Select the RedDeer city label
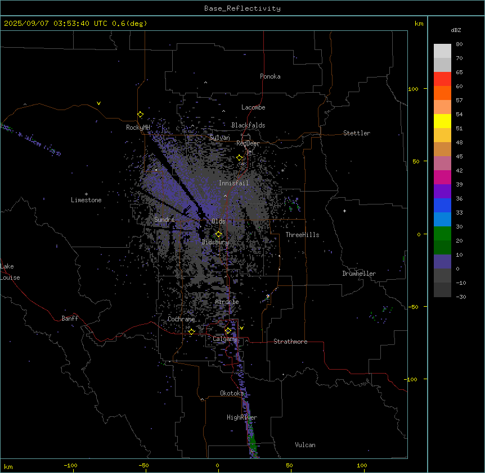485x473 pixels. pyautogui.click(x=248, y=143)
